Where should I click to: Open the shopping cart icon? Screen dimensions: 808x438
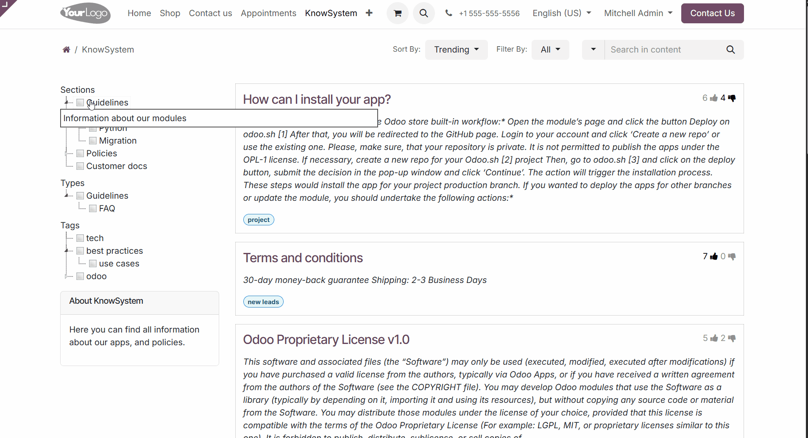click(397, 13)
